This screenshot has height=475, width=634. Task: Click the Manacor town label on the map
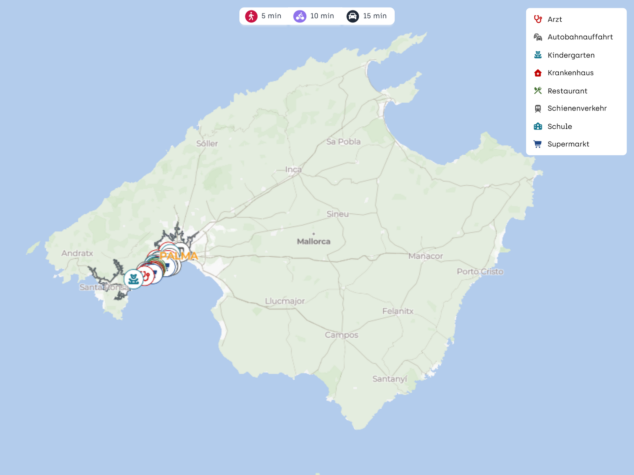coord(425,256)
